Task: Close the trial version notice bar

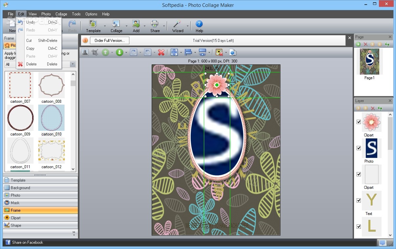Action: tap(350, 38)
